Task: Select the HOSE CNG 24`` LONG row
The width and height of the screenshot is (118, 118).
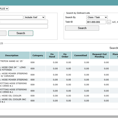Action: tap(59, 68)
